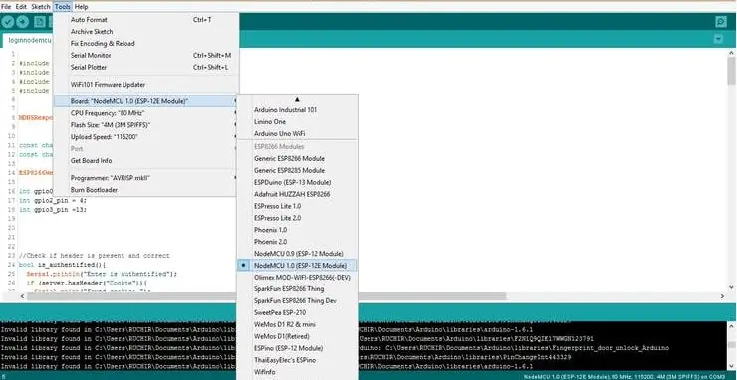Click the editor vertical scrollbar thumb
Image resolution: width=737 pixels, height=380 pixels.
[x=731, y=71]
